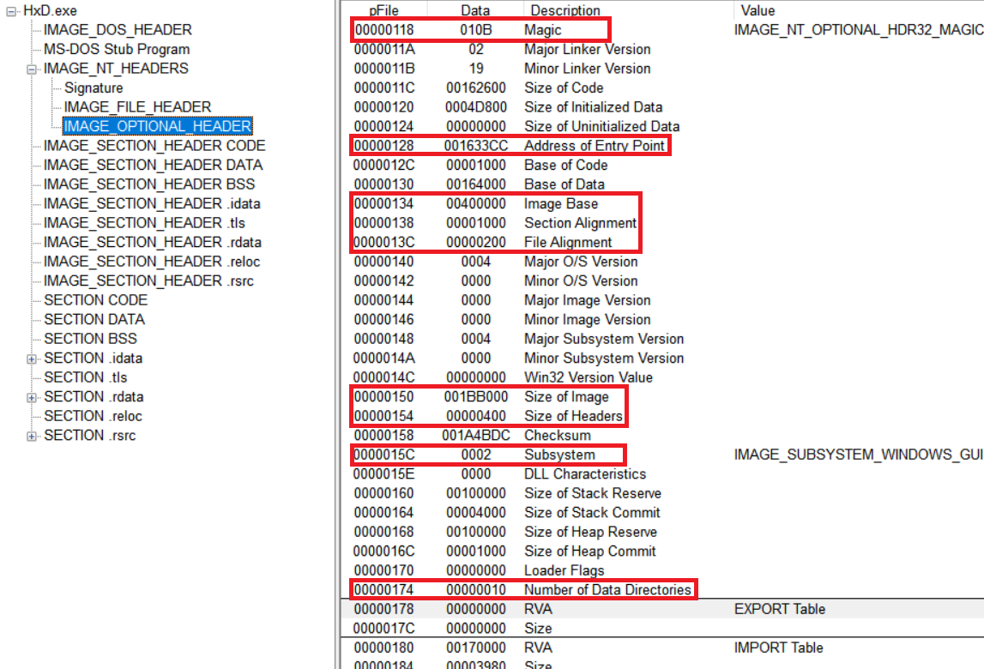Viewport: 984px width, 669px height.
Task: Select IMAGE_SECTION_HEADER BSS entry
Action: click(149, 184)
